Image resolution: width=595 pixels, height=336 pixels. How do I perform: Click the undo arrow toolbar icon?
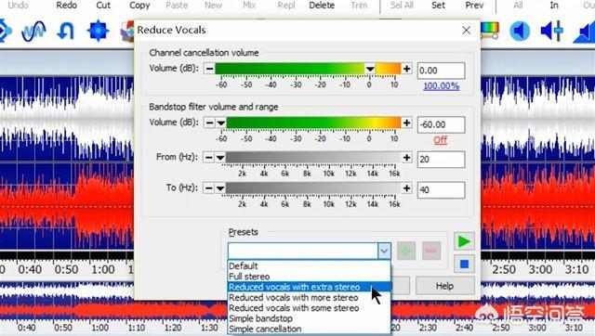pos(65,31)
